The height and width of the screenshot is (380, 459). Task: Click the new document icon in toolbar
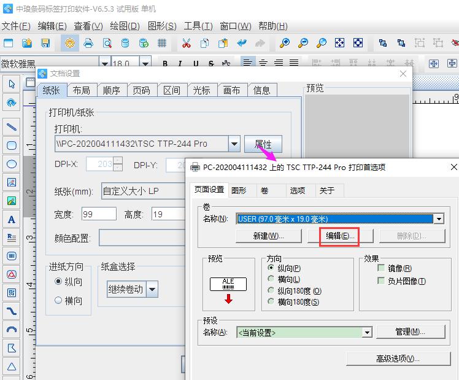click(8, 43)
